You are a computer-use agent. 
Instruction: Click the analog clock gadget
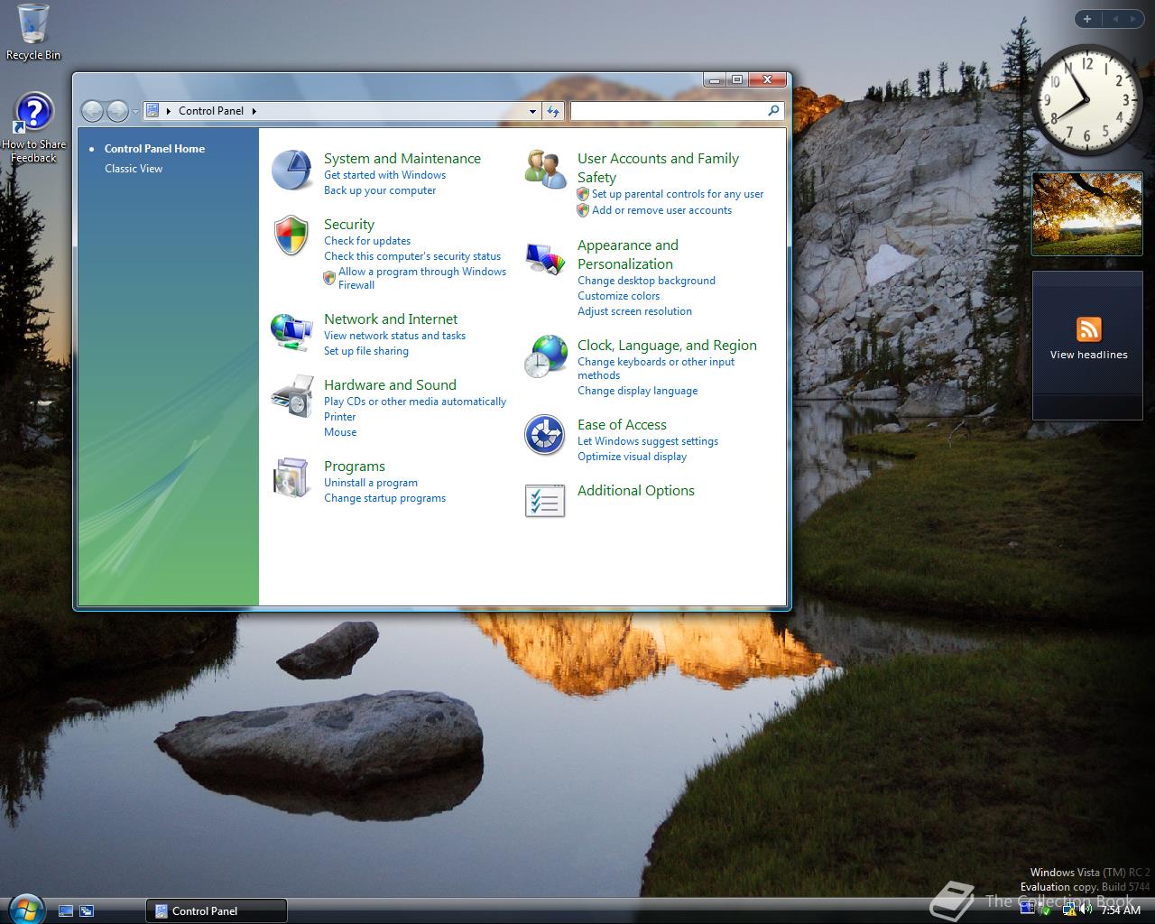pyautogui.click(x=1086, y=101)
